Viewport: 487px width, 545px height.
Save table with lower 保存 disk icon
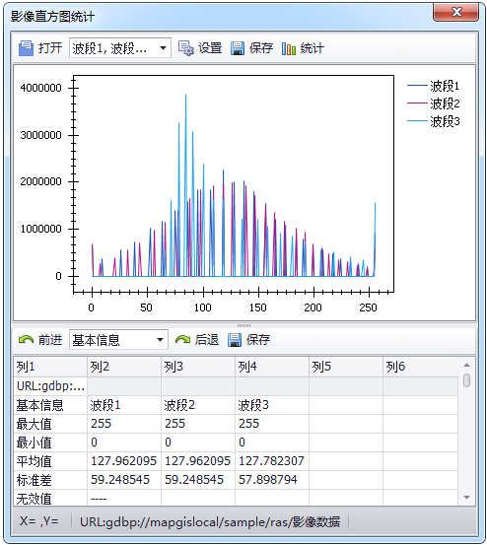[235, 340]
